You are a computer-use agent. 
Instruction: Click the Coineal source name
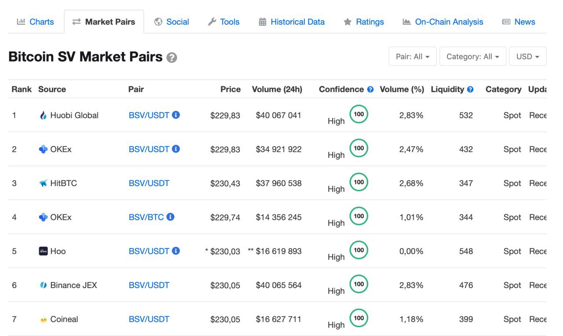[x=64, y=319]
